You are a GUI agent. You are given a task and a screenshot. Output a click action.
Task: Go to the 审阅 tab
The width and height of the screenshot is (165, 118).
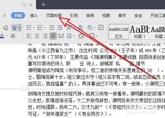coord(90,16)
